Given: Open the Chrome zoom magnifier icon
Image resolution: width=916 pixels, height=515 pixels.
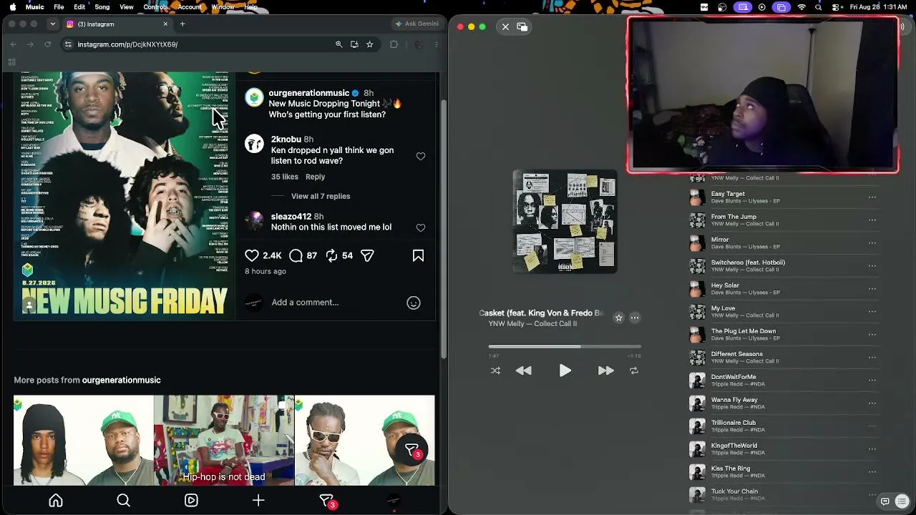Looking at the screenshot, I should tap(339, 44).
